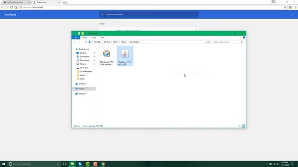The image size is (298, 167).
Task: Open Skype from the taskbar
Action: (x=80, y=164)
